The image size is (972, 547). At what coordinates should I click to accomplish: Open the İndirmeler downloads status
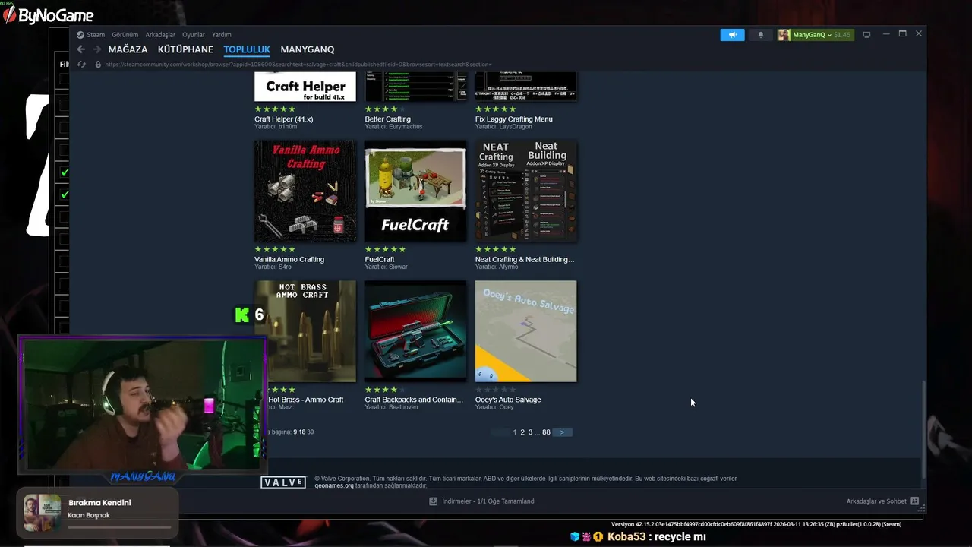pyautogui.click(x=489, y=501)
